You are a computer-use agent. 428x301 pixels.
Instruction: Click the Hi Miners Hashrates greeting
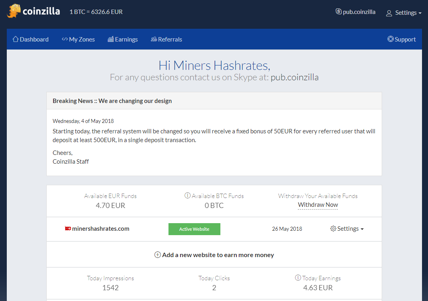(214, 65)
